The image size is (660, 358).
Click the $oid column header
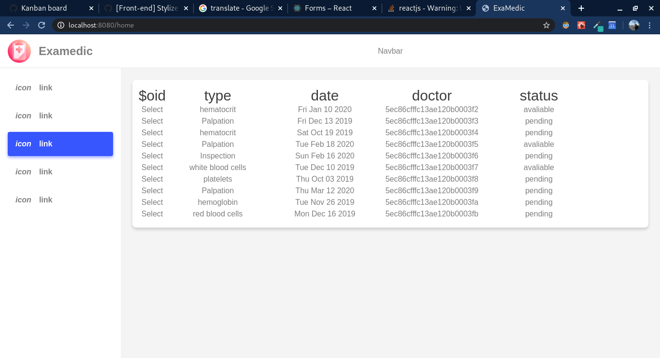(x=152, y=96)
